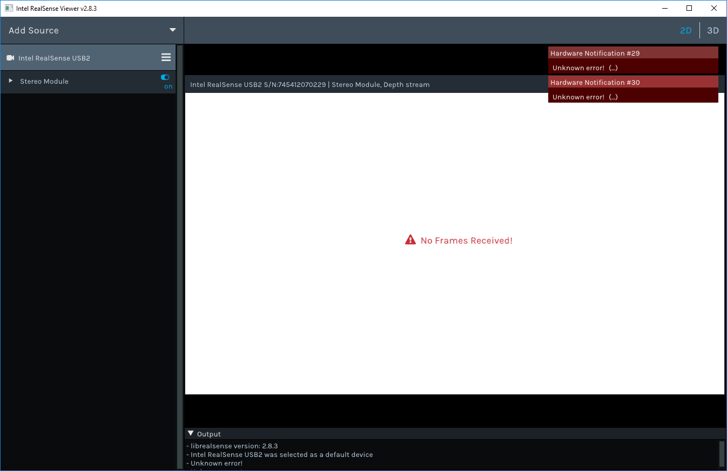Click the camera icon beside Intel RealSense USB2
The image size is (727, 471).
coord(10,57)
